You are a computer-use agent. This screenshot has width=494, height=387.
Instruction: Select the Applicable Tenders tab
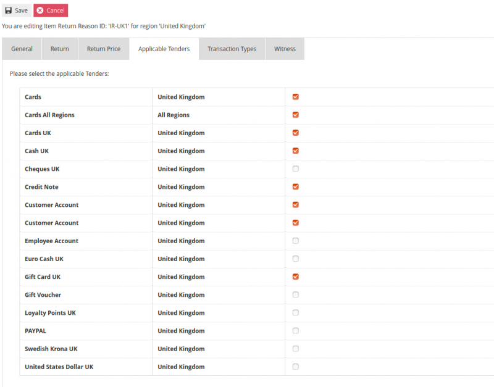click(164, 49)
